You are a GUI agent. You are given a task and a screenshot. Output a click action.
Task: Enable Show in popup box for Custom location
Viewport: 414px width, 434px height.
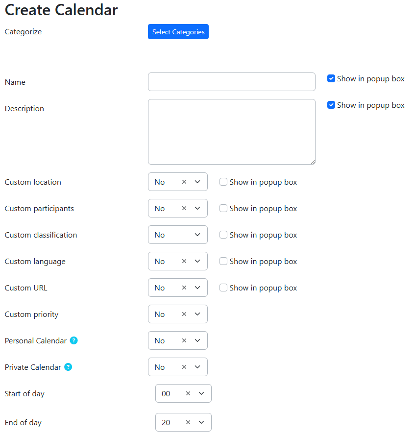[223, 182]
